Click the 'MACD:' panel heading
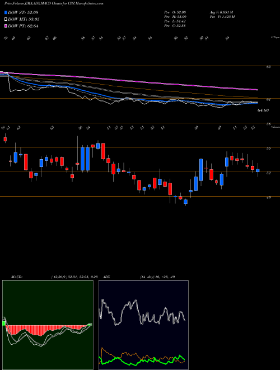280x370 pixels. click(x=16, y=277)
